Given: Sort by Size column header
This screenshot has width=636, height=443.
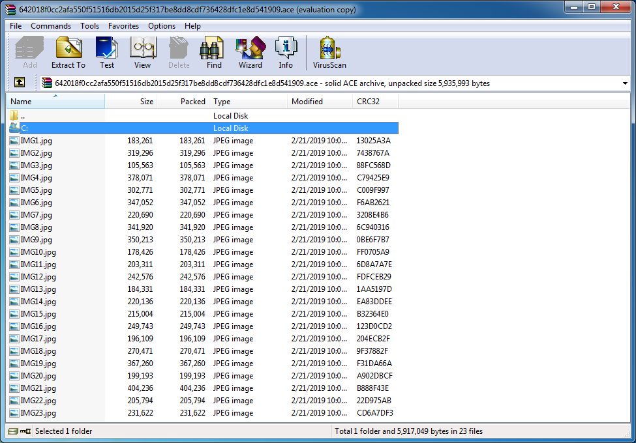Looking at the screenshot, I should pos(131,101).
